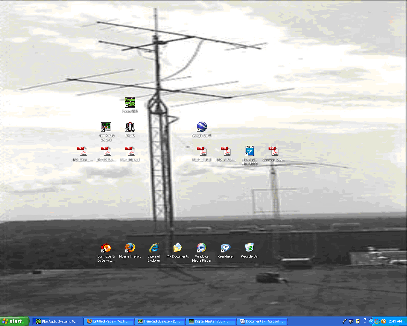Viewport: 407px width, 326px height.
Task: Select the DM780 user guide PDF
Action: (106, 151)
